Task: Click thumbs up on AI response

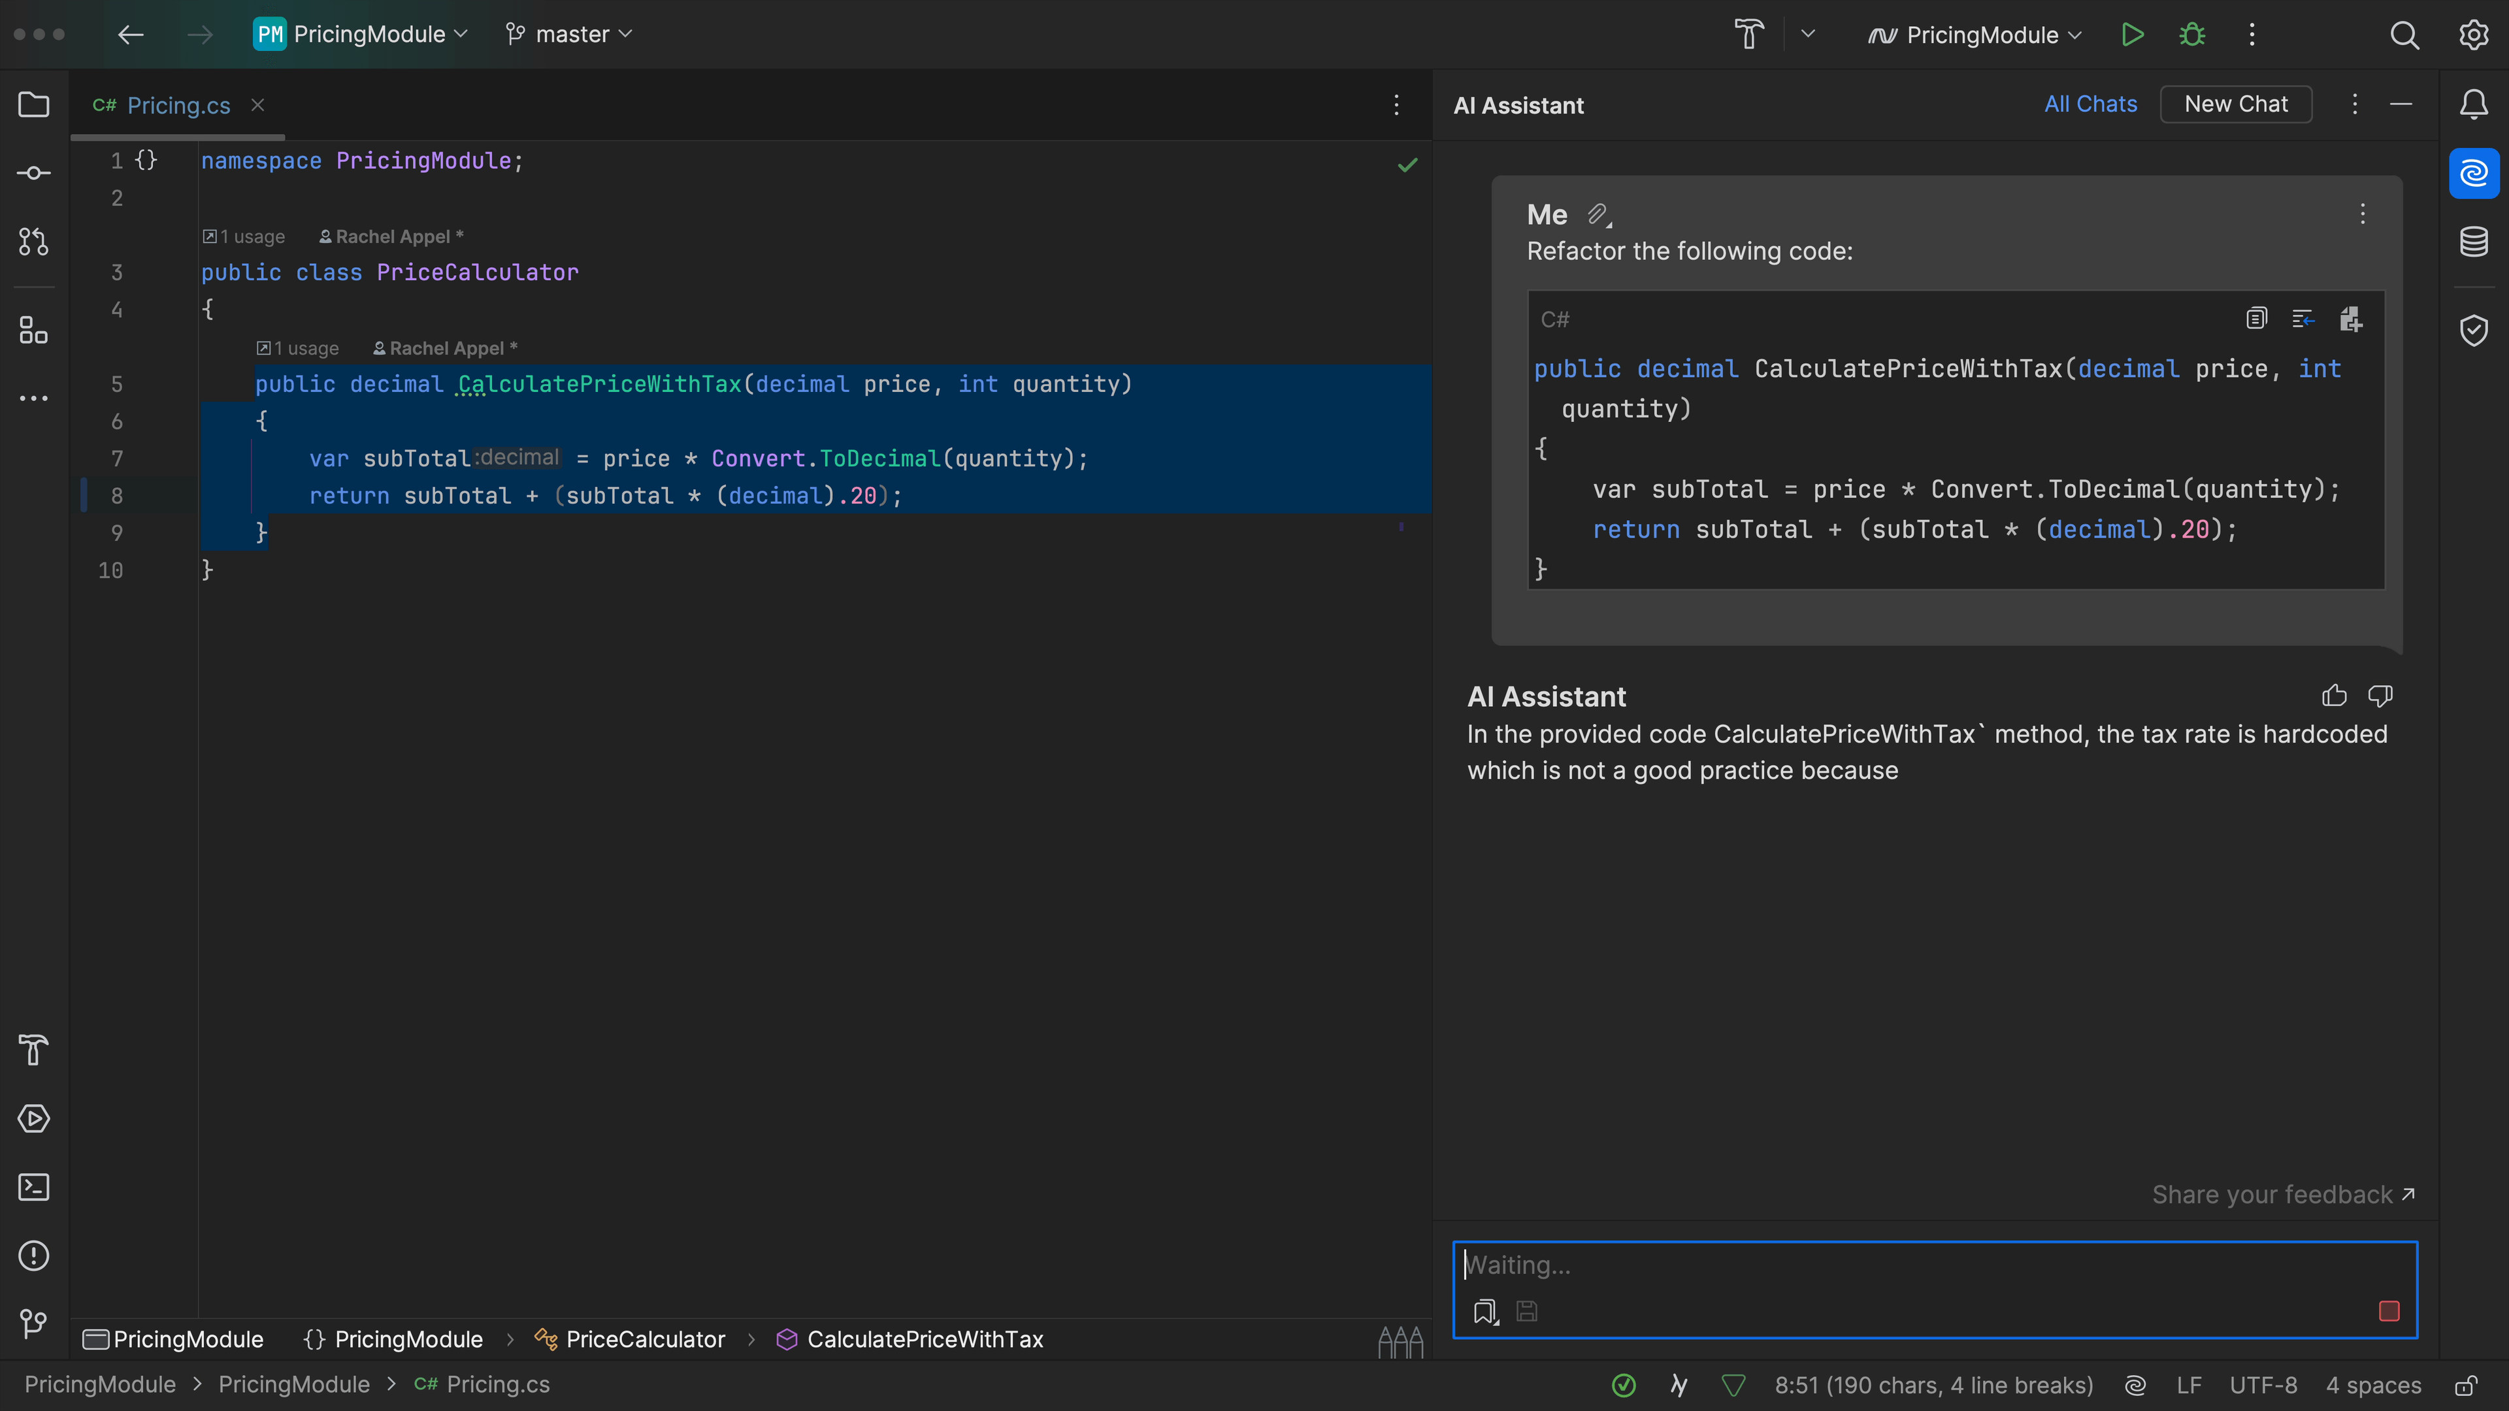Action: [x=2334, y=695]
